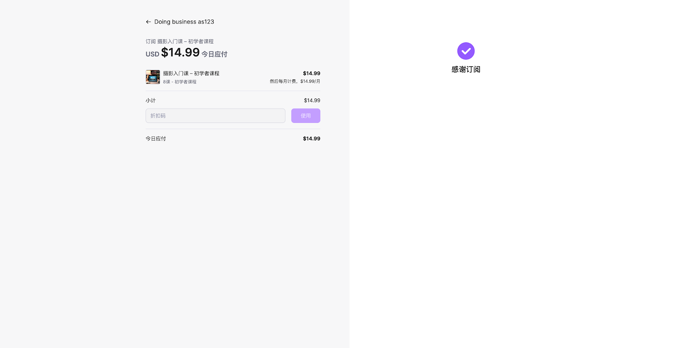Click the top 订阅 摄影入门课 subscription heading
This screenshot has width=699, height=348.
[x=180, y=41]
